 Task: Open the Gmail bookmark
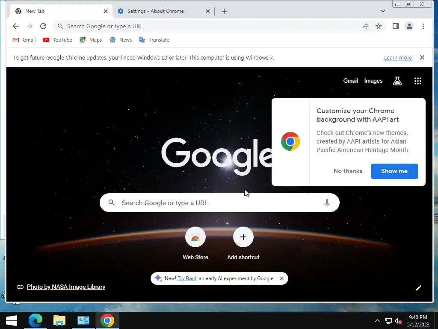click(x=24, y=40)
